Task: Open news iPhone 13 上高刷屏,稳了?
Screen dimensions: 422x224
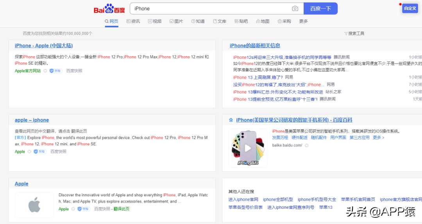Action: 258,77
